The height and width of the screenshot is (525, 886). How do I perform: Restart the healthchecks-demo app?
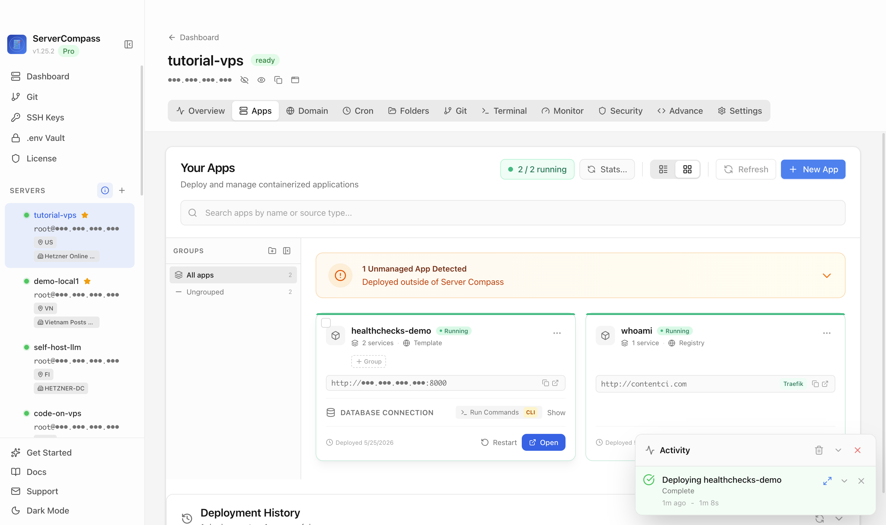click(x=499, y=443)
